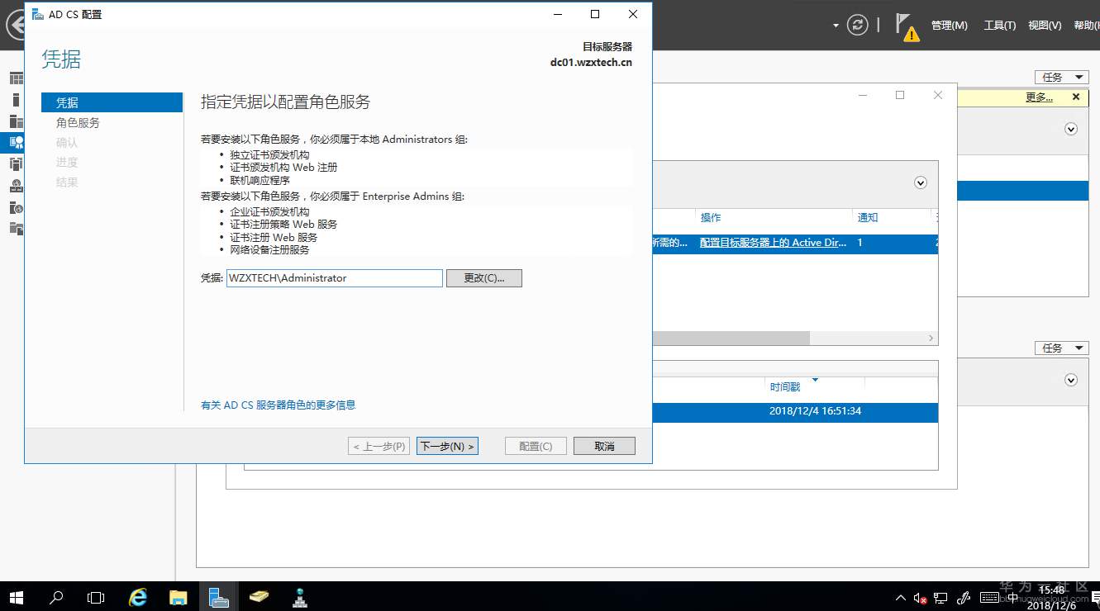Image resolution: width=1100 pixels, height=611 pixels.
Task: Click the 下一步(N) wizard button
Action: pyautogui.click(x=447, y=445)
